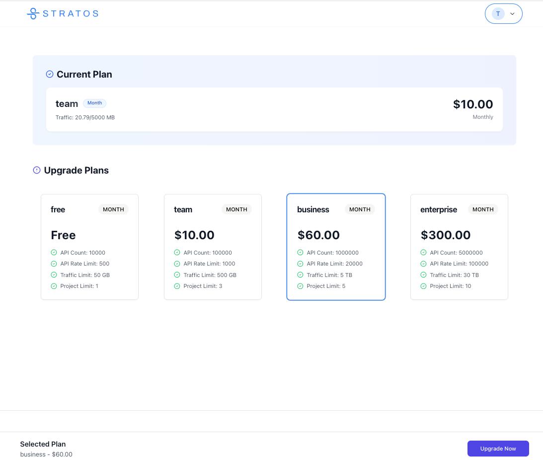Click the business plan title
The height and width of the screenshot is (460, 543).
click(x=313, y=209)
